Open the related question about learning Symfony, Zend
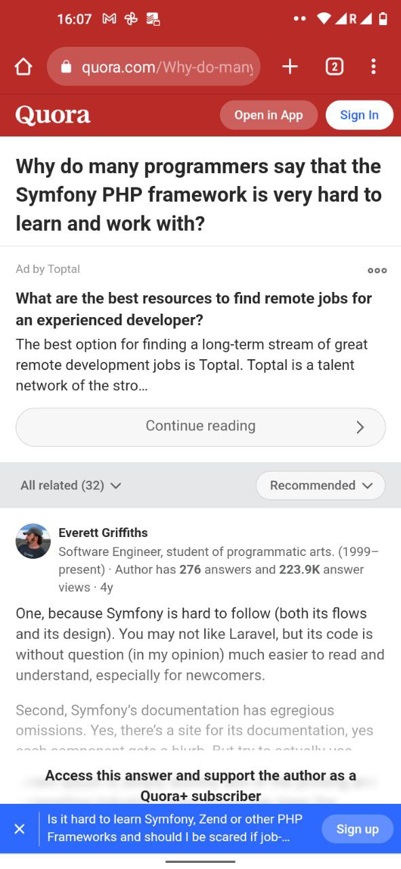The height and width of the screenshot is (869, 401). coord(175,828)
